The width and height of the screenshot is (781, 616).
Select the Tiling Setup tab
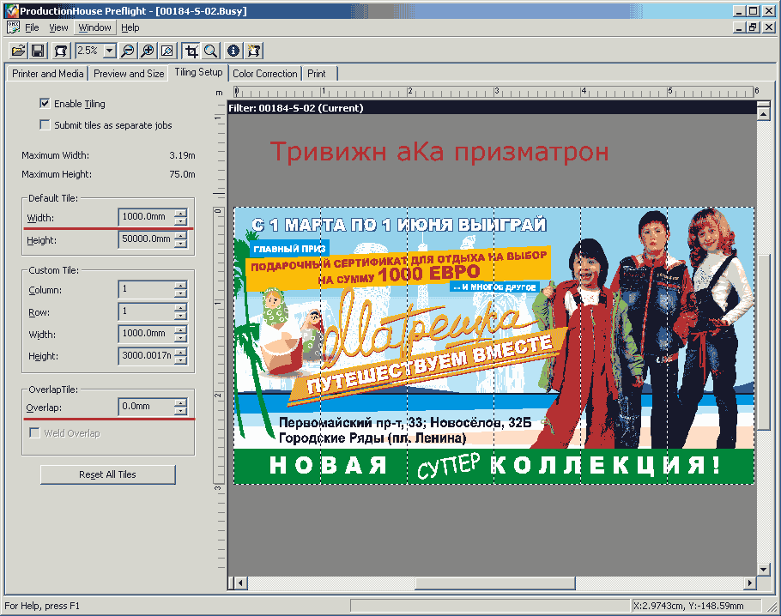pyautogui.click(x=198, y=73)
